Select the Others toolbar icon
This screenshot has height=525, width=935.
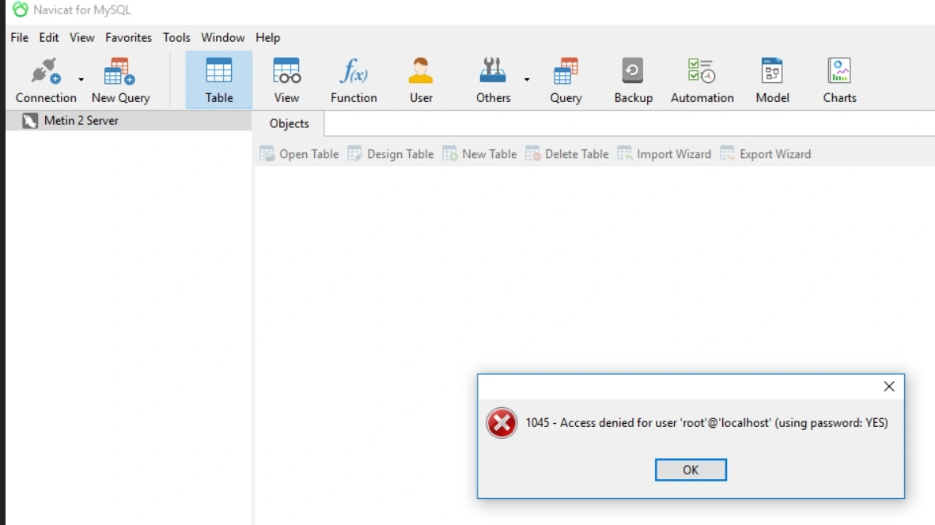pyautogui.click(x=493, y=80)
